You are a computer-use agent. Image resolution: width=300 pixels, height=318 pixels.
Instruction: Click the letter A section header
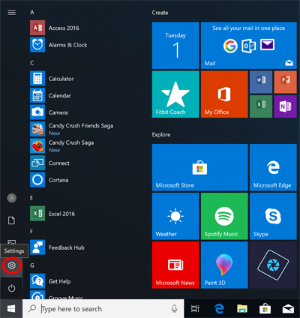(x=32, y=12)
